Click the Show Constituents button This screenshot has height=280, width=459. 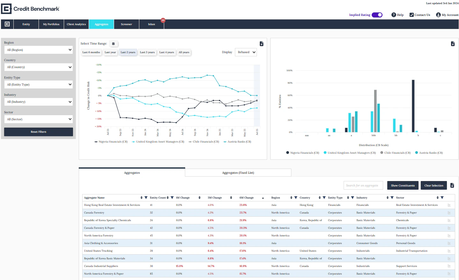(x=403, y=185)
